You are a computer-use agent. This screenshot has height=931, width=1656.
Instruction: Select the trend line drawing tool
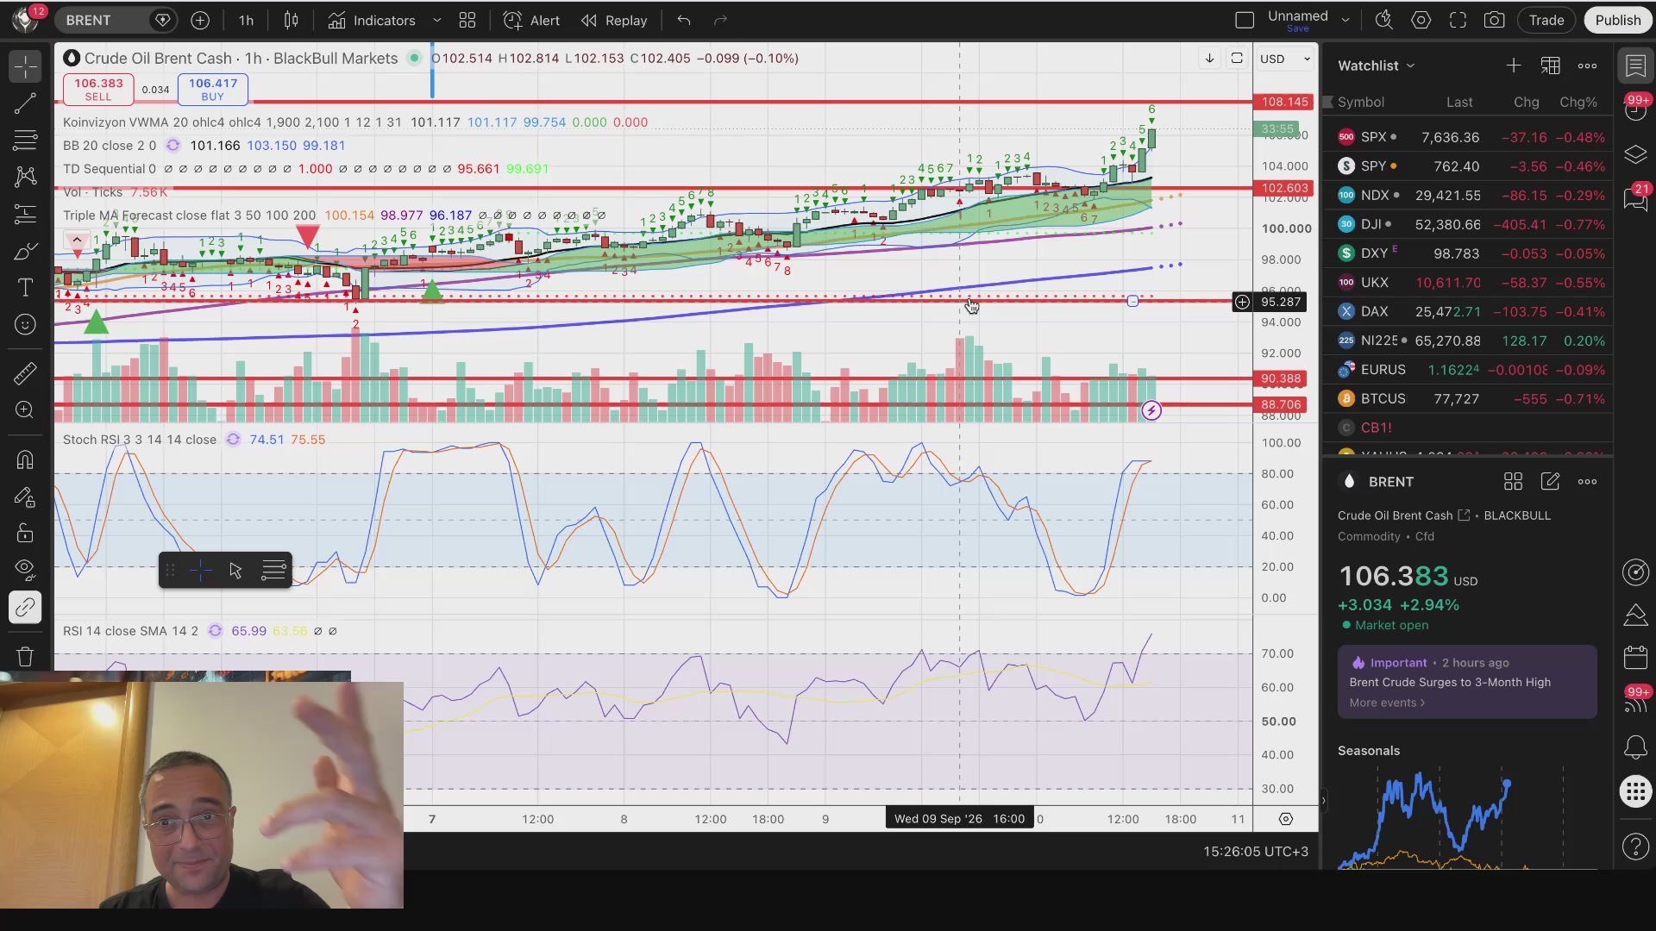(x=25, y=103)
